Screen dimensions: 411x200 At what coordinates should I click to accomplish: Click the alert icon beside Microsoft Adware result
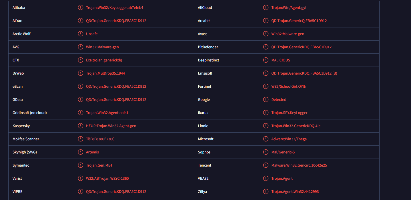tap(266, 139)
